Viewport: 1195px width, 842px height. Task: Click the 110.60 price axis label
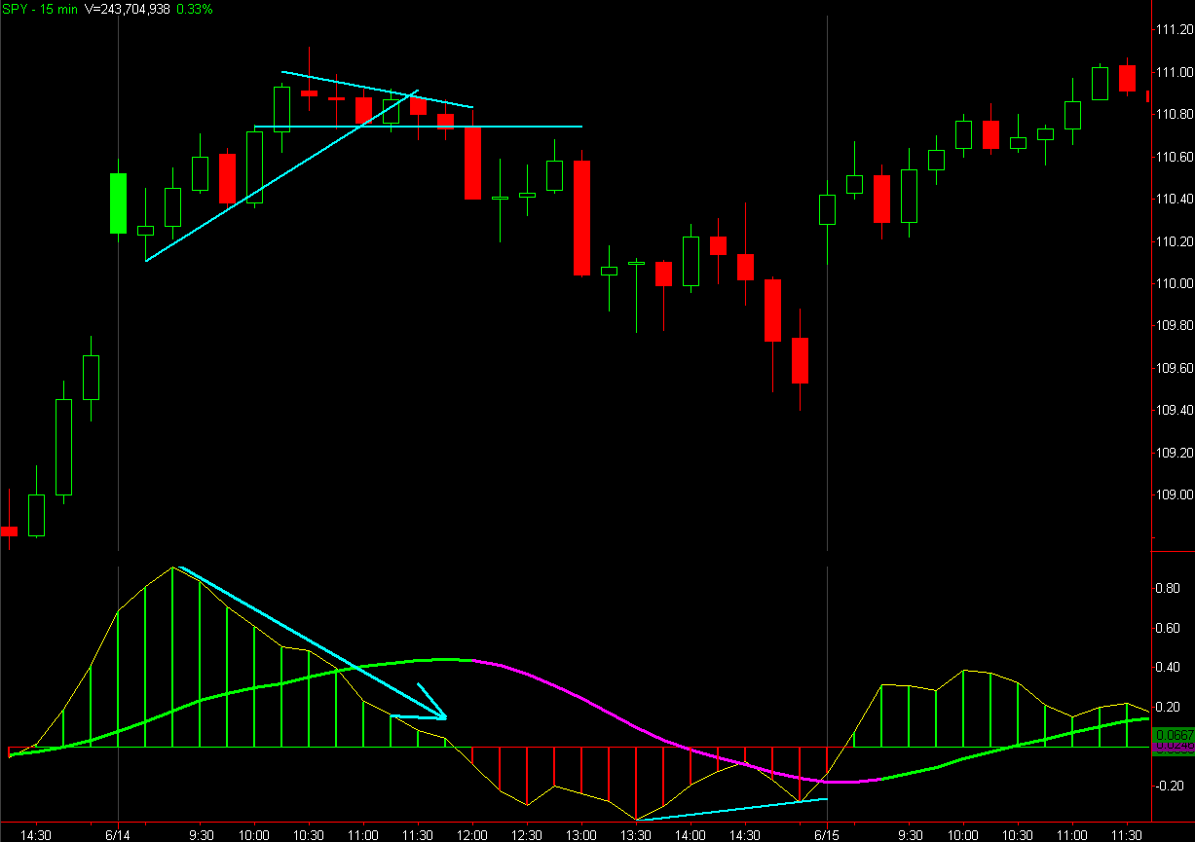point(1174,157)
